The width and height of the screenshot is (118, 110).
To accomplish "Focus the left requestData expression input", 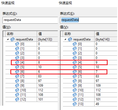I will 30,20.
